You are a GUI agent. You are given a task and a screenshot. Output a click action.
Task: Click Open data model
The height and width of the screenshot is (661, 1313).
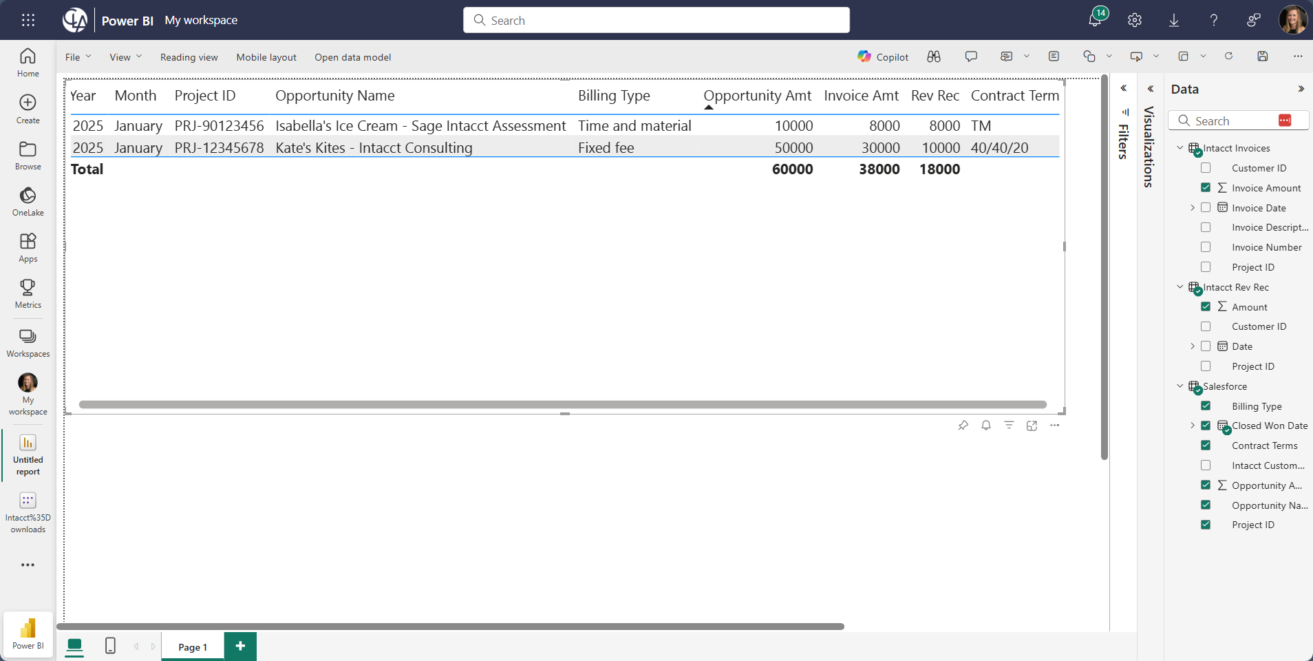pos(352,57)
